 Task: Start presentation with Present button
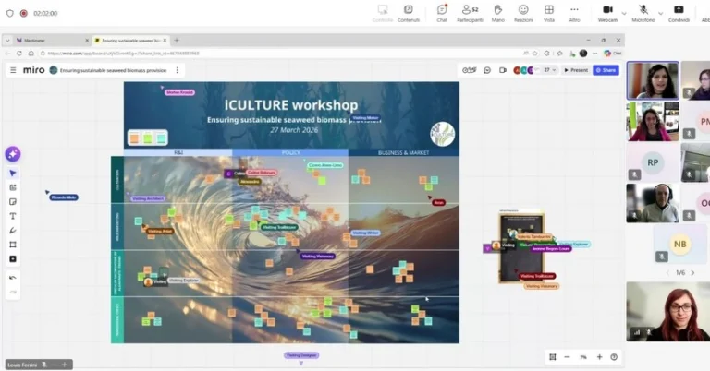[x=576, y=70]
